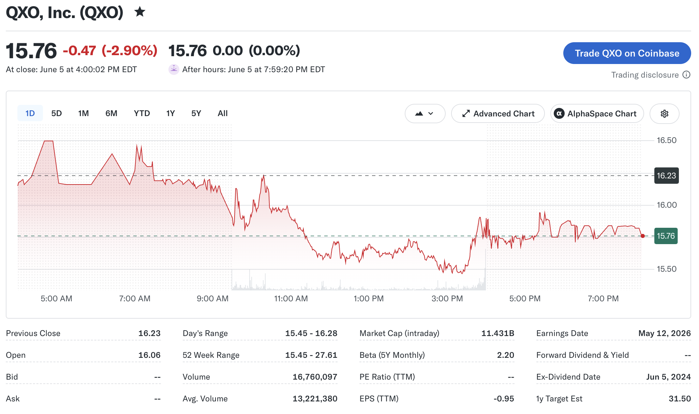This screenshot has height=414, width=699.
Task: Click the 1:00 PM axis label
Action: 369,299
